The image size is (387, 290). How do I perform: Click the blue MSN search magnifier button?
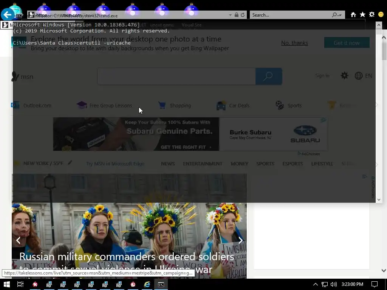[269, 76]
